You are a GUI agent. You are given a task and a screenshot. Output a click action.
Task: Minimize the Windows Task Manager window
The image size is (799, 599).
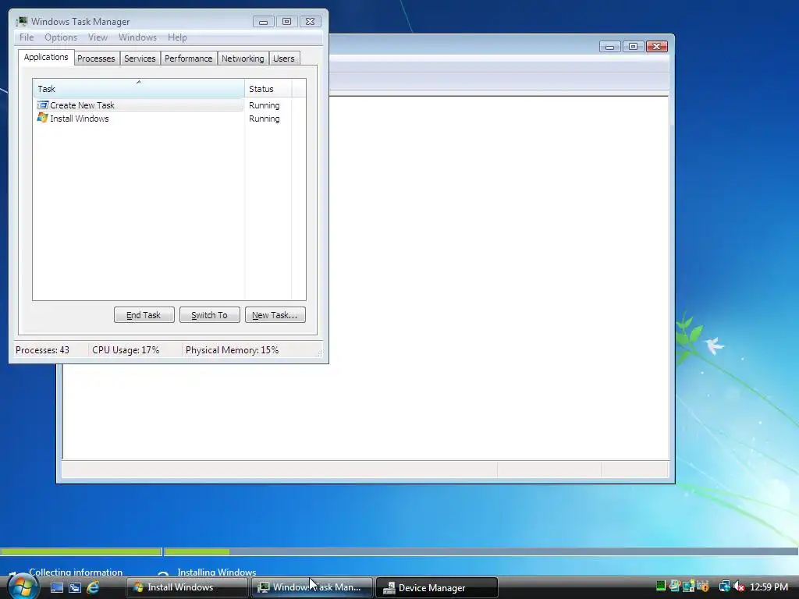point(264,21)
